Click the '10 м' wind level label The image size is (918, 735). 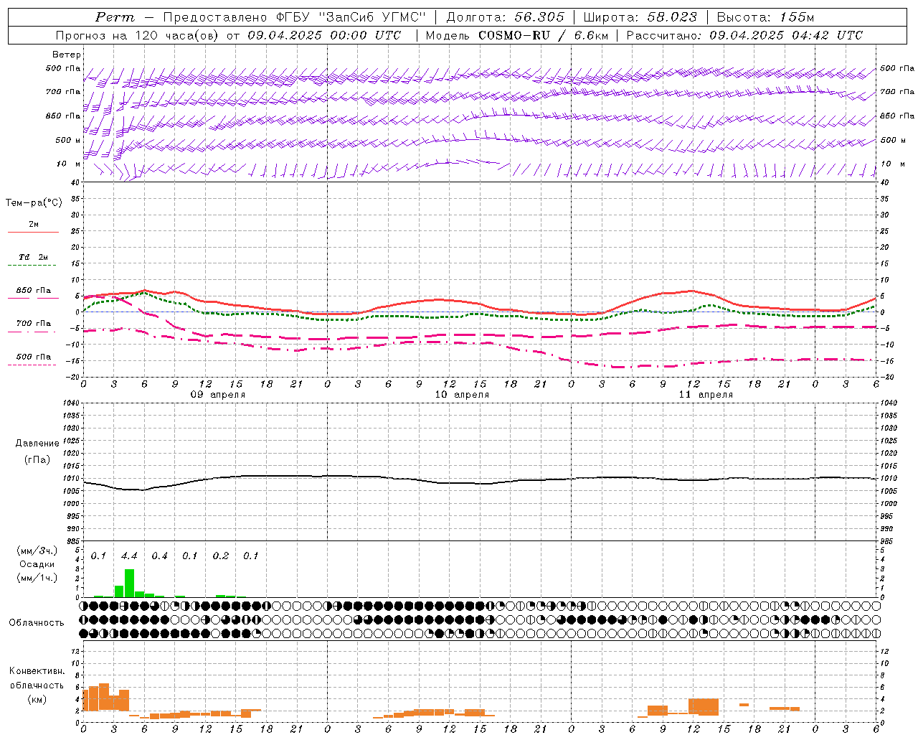pos(69,164)
